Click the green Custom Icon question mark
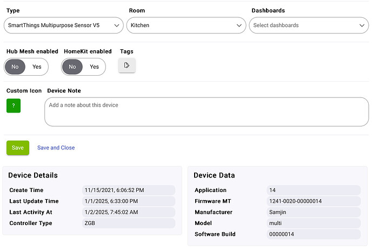The image size is (373, 251). pyautogui.click(x=14, y=105)
